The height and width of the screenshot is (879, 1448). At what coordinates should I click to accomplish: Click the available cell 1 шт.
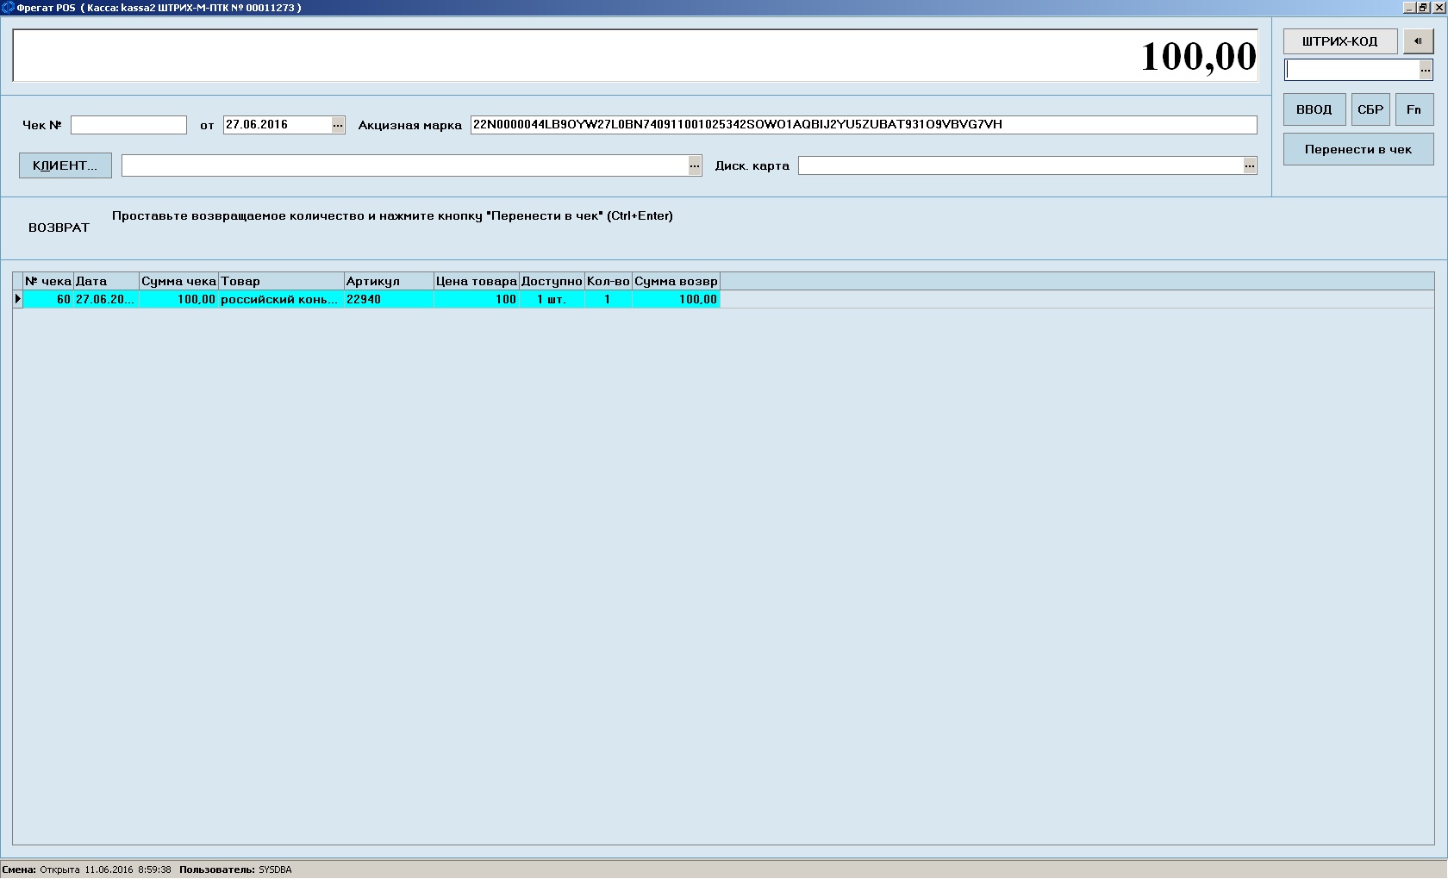tap(552, 299)
